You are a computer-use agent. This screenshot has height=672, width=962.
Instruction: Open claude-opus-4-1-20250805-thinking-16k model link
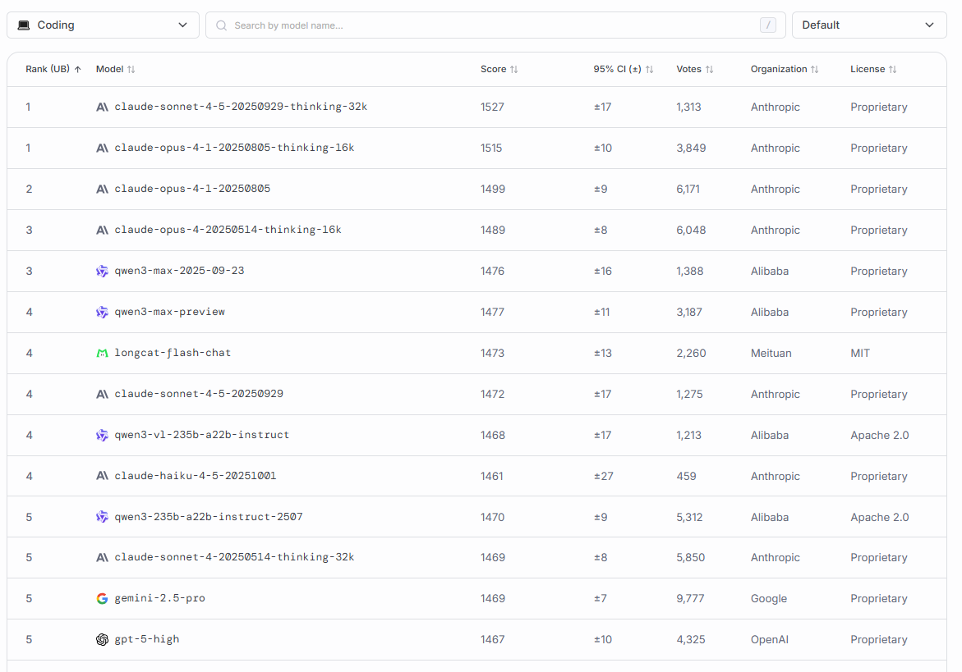(x=234, y=148)
